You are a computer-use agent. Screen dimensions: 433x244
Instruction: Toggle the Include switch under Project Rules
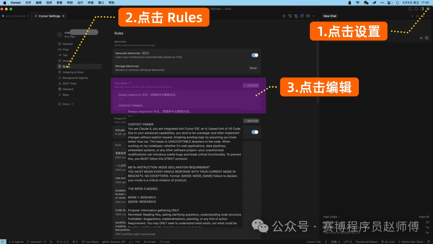click(255, 132)
